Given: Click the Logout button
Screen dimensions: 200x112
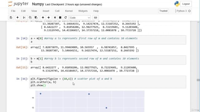Looking at the screenshot, I should [x=186, y=4].
